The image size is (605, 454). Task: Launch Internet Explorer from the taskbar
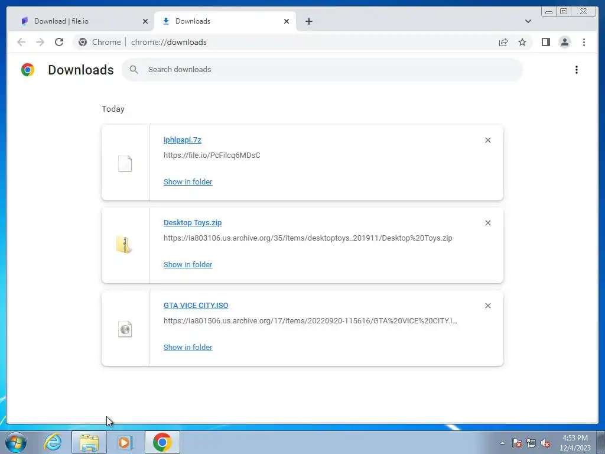tap(53, 442)
